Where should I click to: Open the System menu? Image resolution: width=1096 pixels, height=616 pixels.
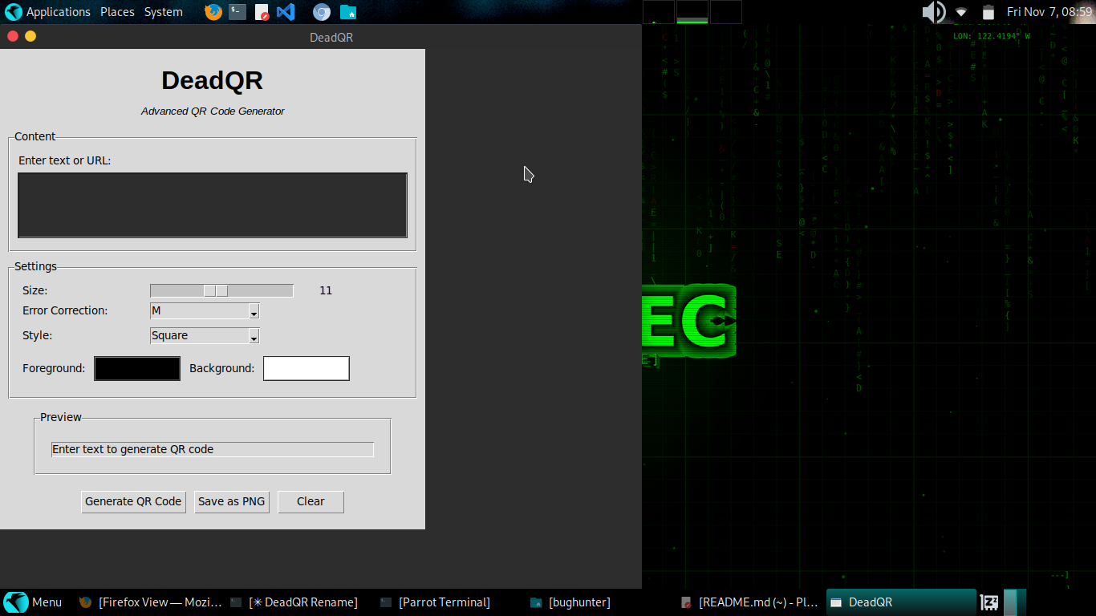[164, 12]
